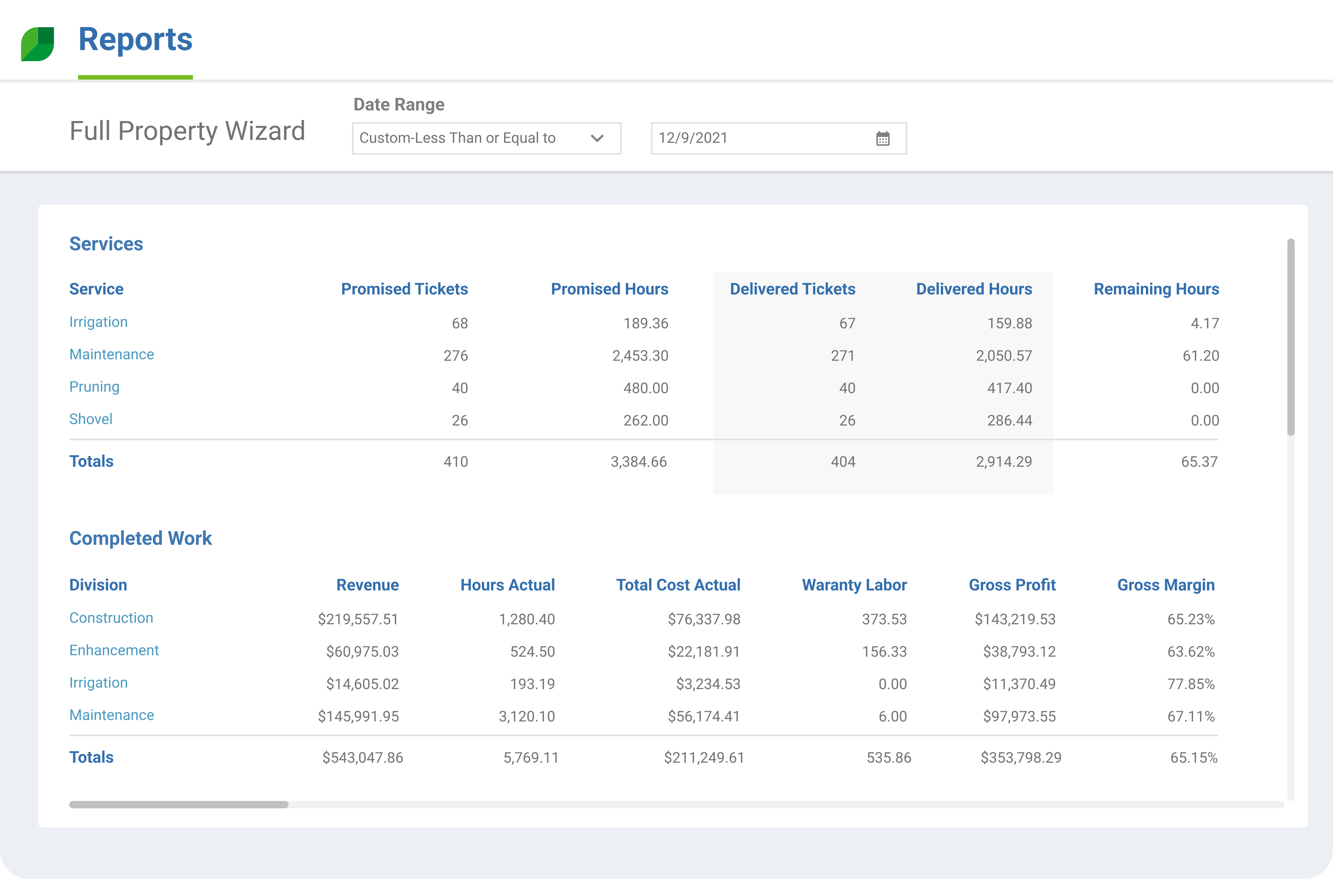This screenshot has width=1333, height=879.
Task: Expand the Custom-Less Than or Equal to selector
Action: [486, 138]
